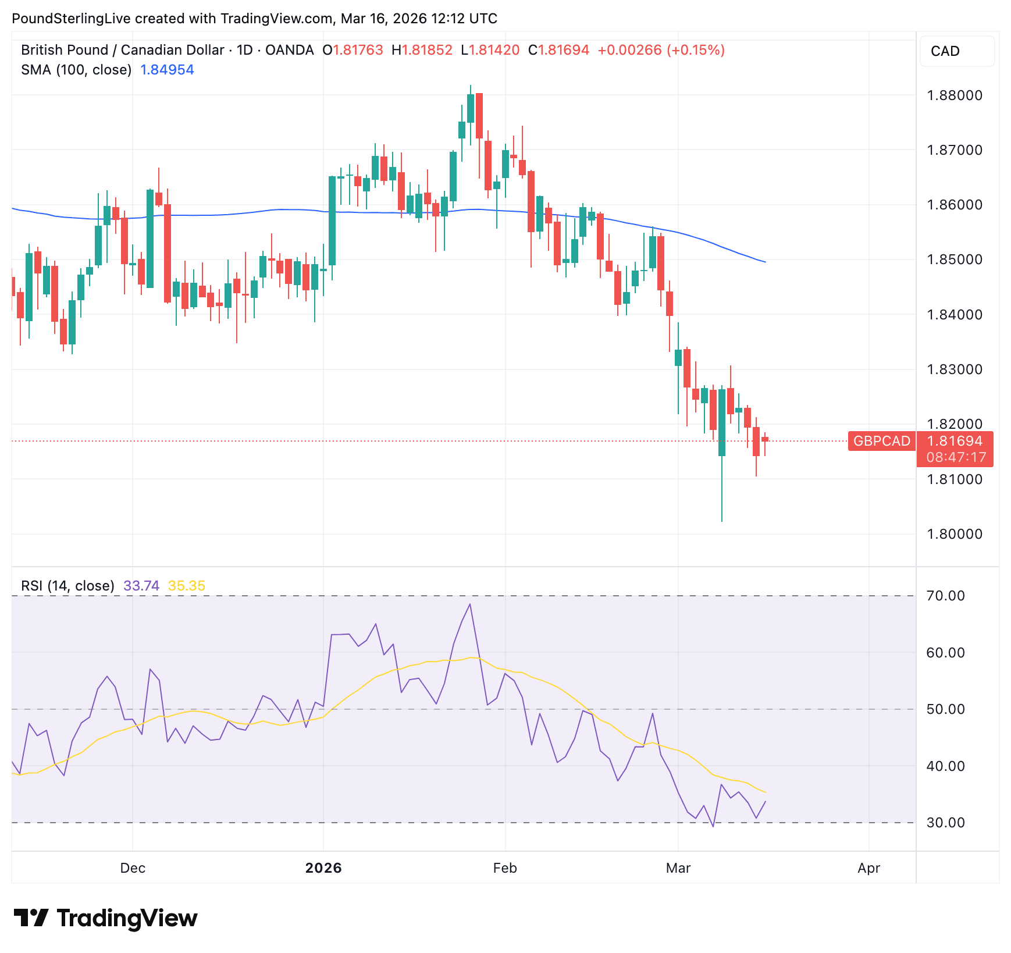Click the yellow RSI average value 35.35
Image resolution: width=1011 pixels, height=953 pixels.
click(x=186, y=586)
